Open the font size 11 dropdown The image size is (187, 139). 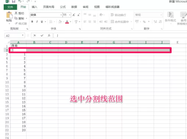tap(70, 15)
